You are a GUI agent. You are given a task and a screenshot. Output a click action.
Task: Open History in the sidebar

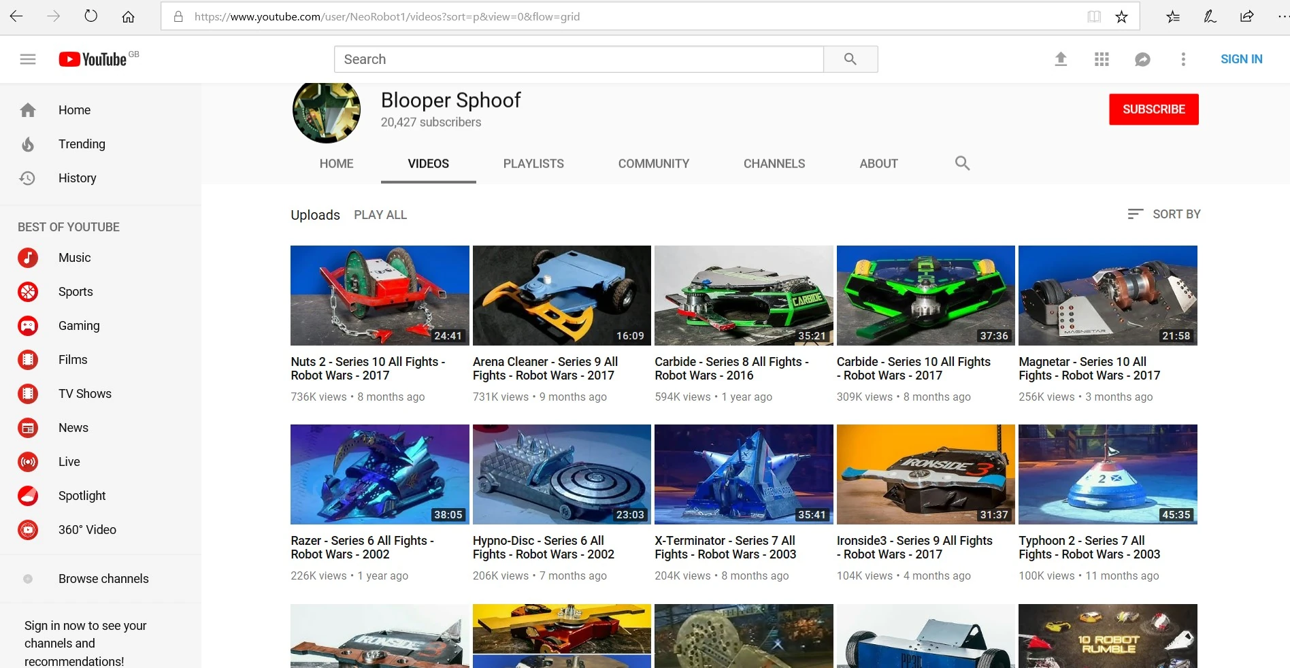101,178
